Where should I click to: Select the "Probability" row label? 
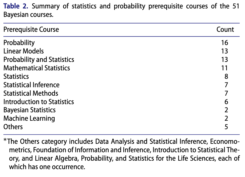coord(19,43)
